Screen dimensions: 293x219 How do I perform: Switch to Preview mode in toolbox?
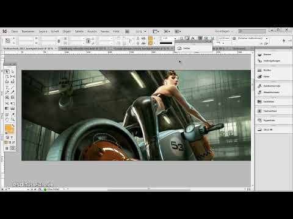pos(13,148)
